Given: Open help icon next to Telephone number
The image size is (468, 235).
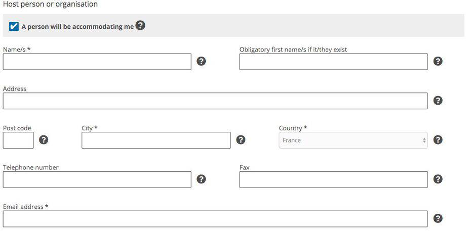Looking at the screenshot, I should [201, 179].
